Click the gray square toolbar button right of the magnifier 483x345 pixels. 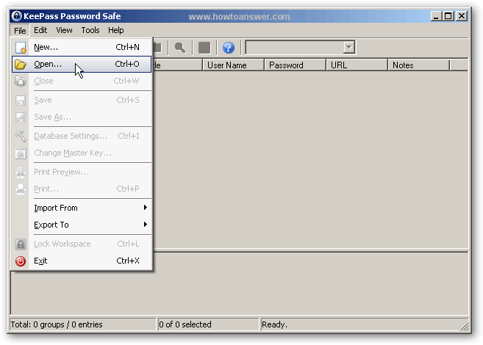pyautogui.click(x=204, y=48)
